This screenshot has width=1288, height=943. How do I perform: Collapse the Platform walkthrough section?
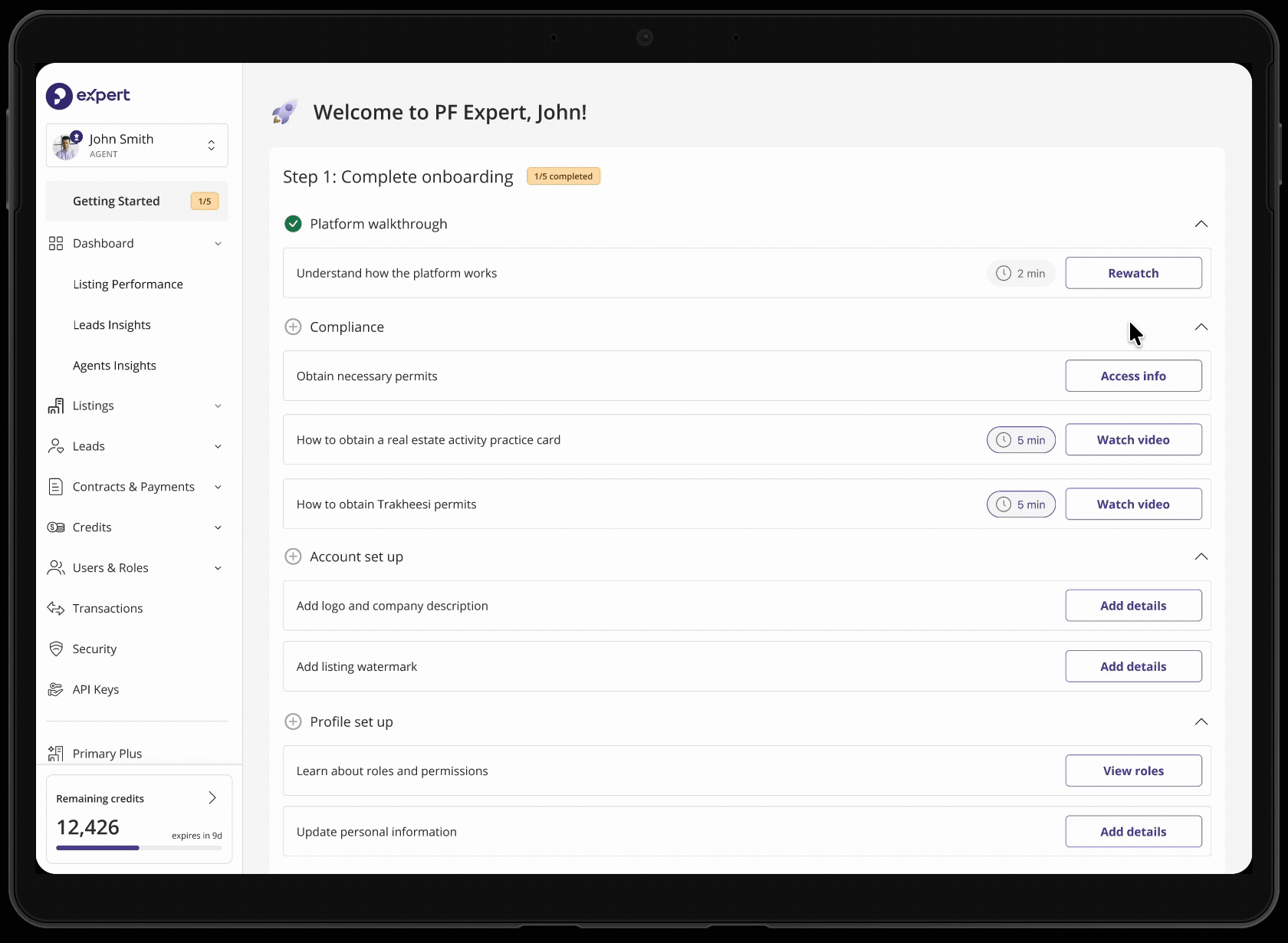point(1201,224)
